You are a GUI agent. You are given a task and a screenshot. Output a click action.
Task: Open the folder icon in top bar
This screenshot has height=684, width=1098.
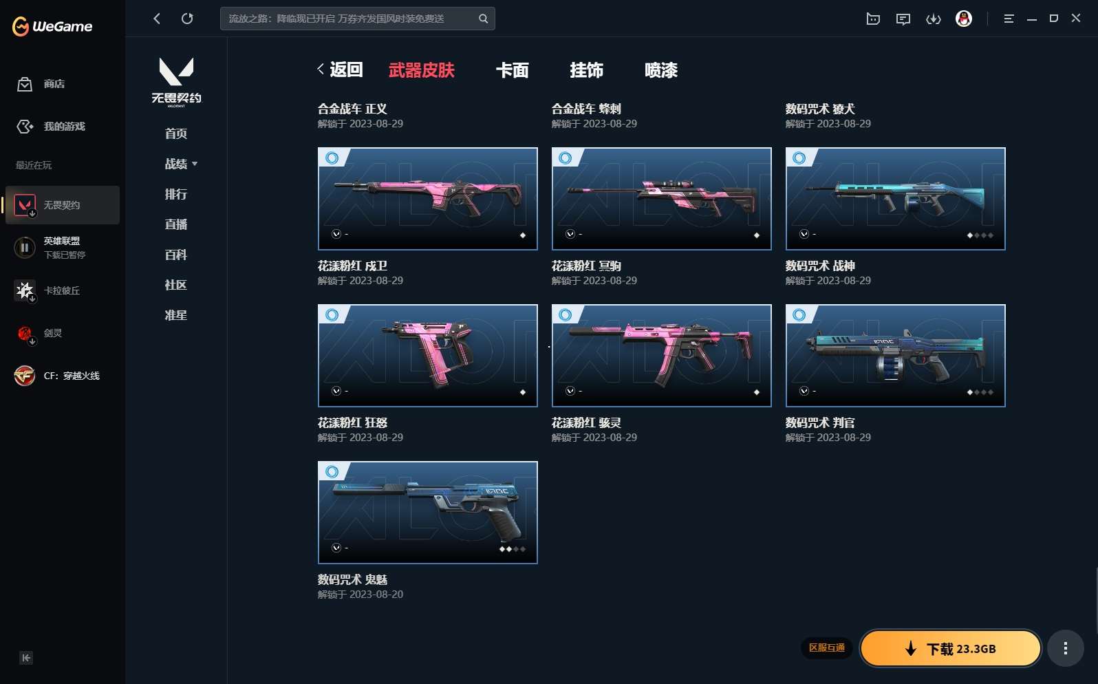click(x=873, y=19)
